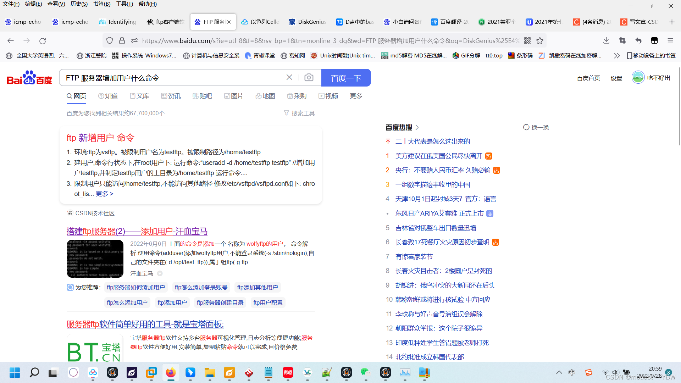Clear the search box with X icon
Screen dimensions: 681x383
pos(289,77)
